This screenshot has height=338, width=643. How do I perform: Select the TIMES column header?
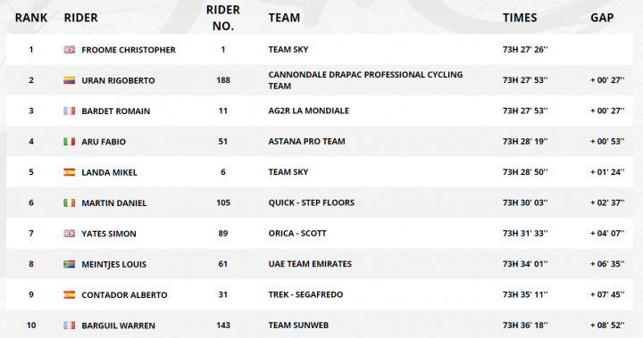tap(520, 18)
